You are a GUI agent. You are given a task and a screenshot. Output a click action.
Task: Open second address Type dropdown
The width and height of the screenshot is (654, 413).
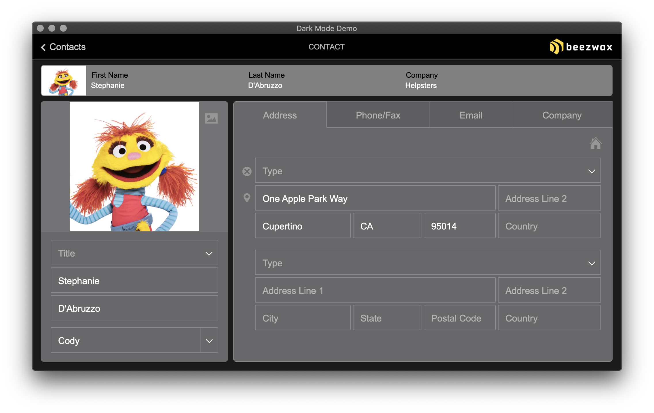(x=428, y=263)
